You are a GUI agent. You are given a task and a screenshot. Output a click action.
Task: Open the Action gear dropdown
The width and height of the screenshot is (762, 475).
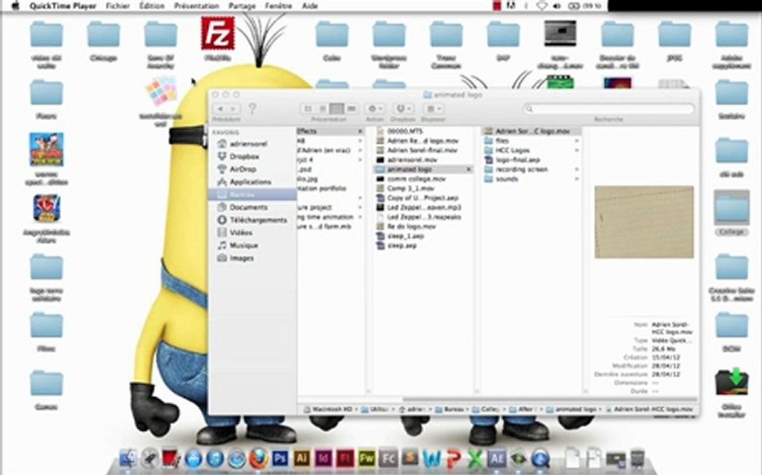coord(375,108)
